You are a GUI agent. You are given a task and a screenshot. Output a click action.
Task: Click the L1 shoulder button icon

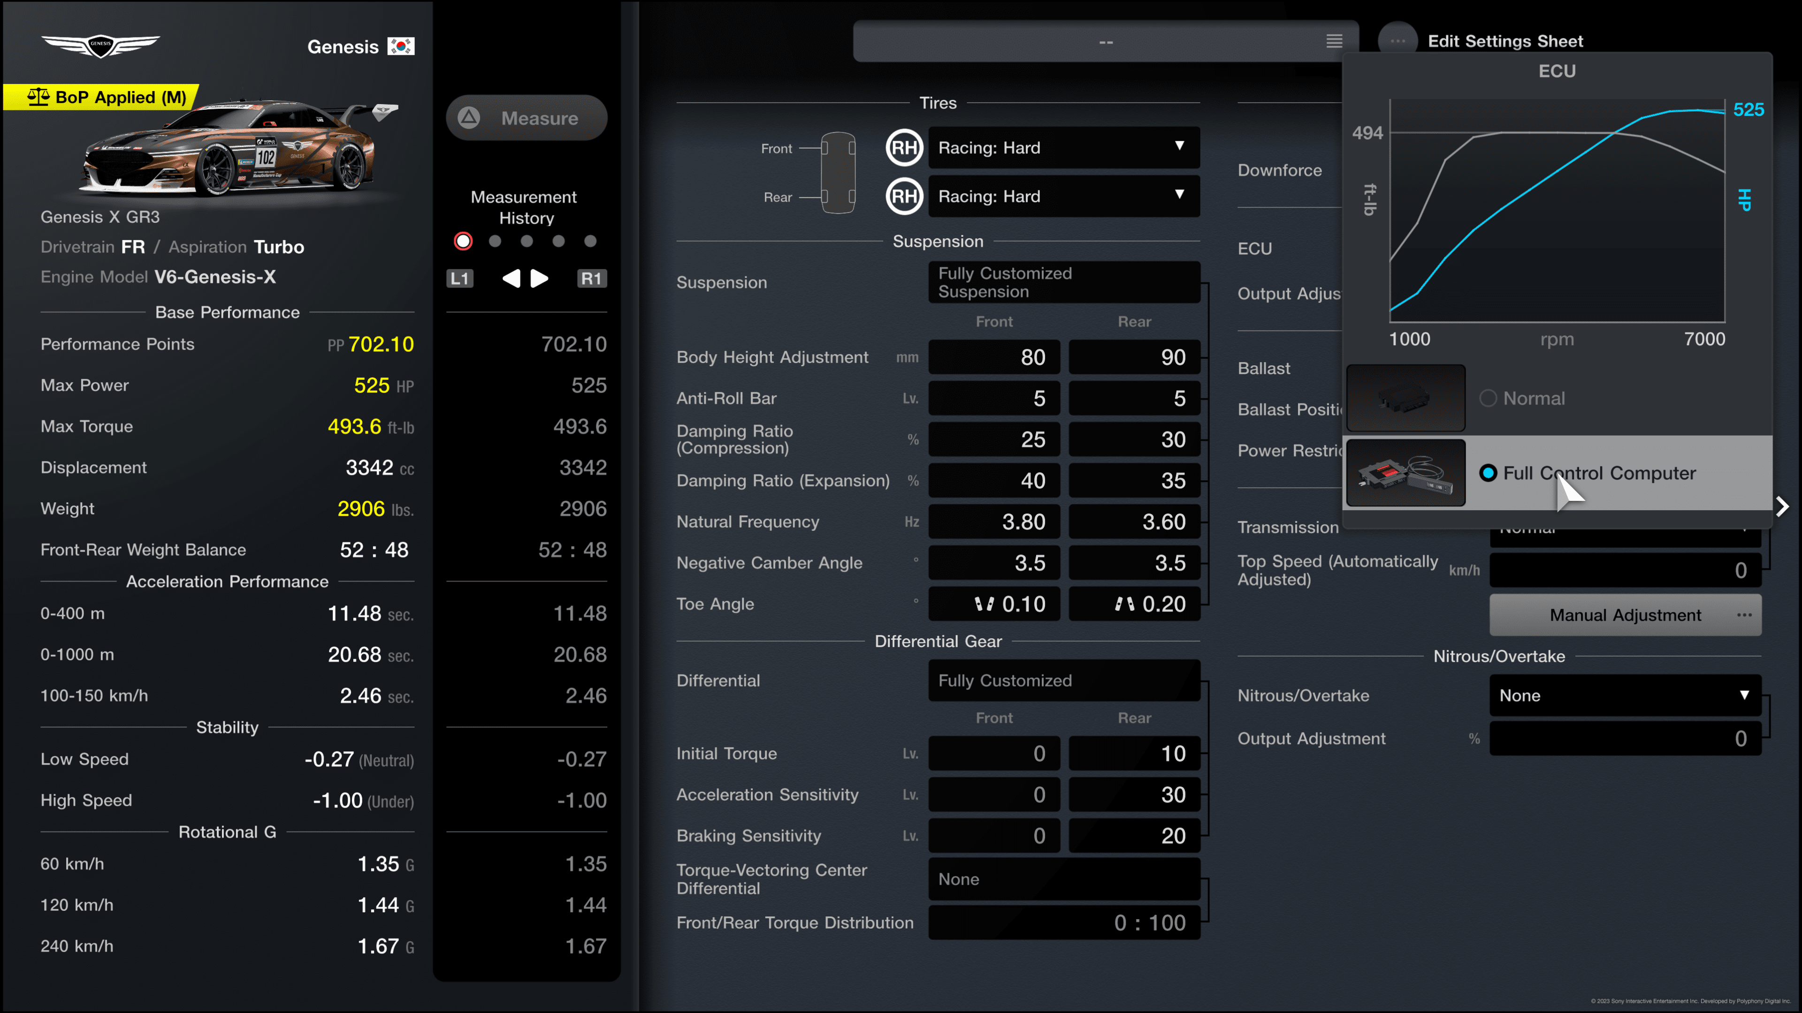click(459, 278)
